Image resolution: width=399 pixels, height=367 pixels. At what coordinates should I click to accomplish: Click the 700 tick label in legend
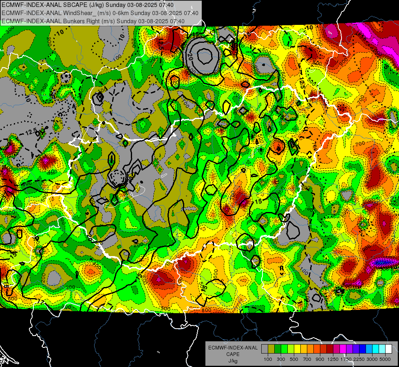307,359
